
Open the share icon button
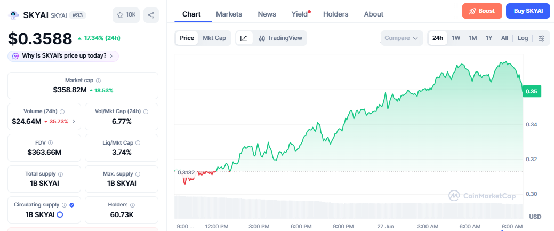click(x=151, y=15)
